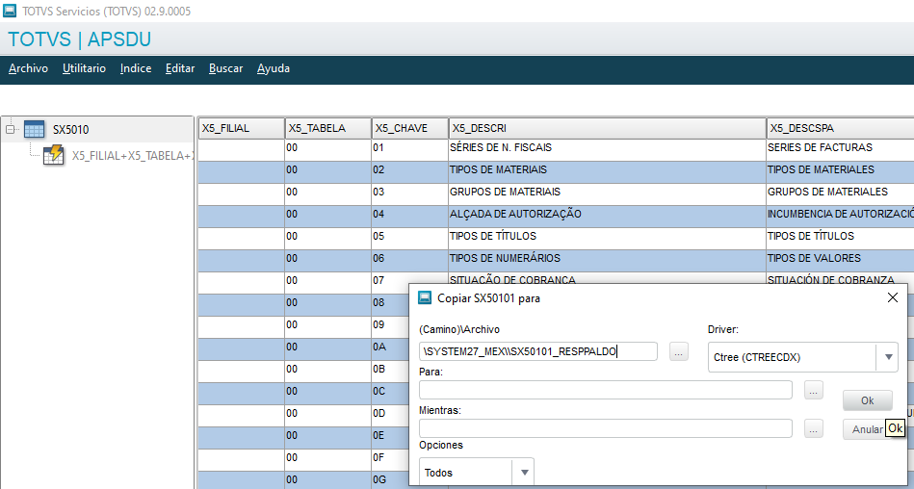Select X5_CHAVE cell 08
Screen dimensions: 914x489
click(391, 305)
